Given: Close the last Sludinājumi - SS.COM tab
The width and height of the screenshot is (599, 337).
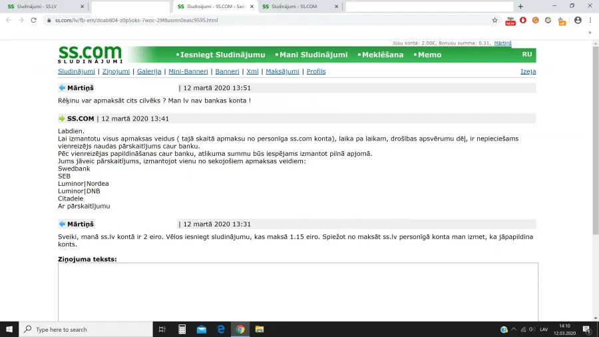Looking at the screenshot, I should tap(336, 7).
